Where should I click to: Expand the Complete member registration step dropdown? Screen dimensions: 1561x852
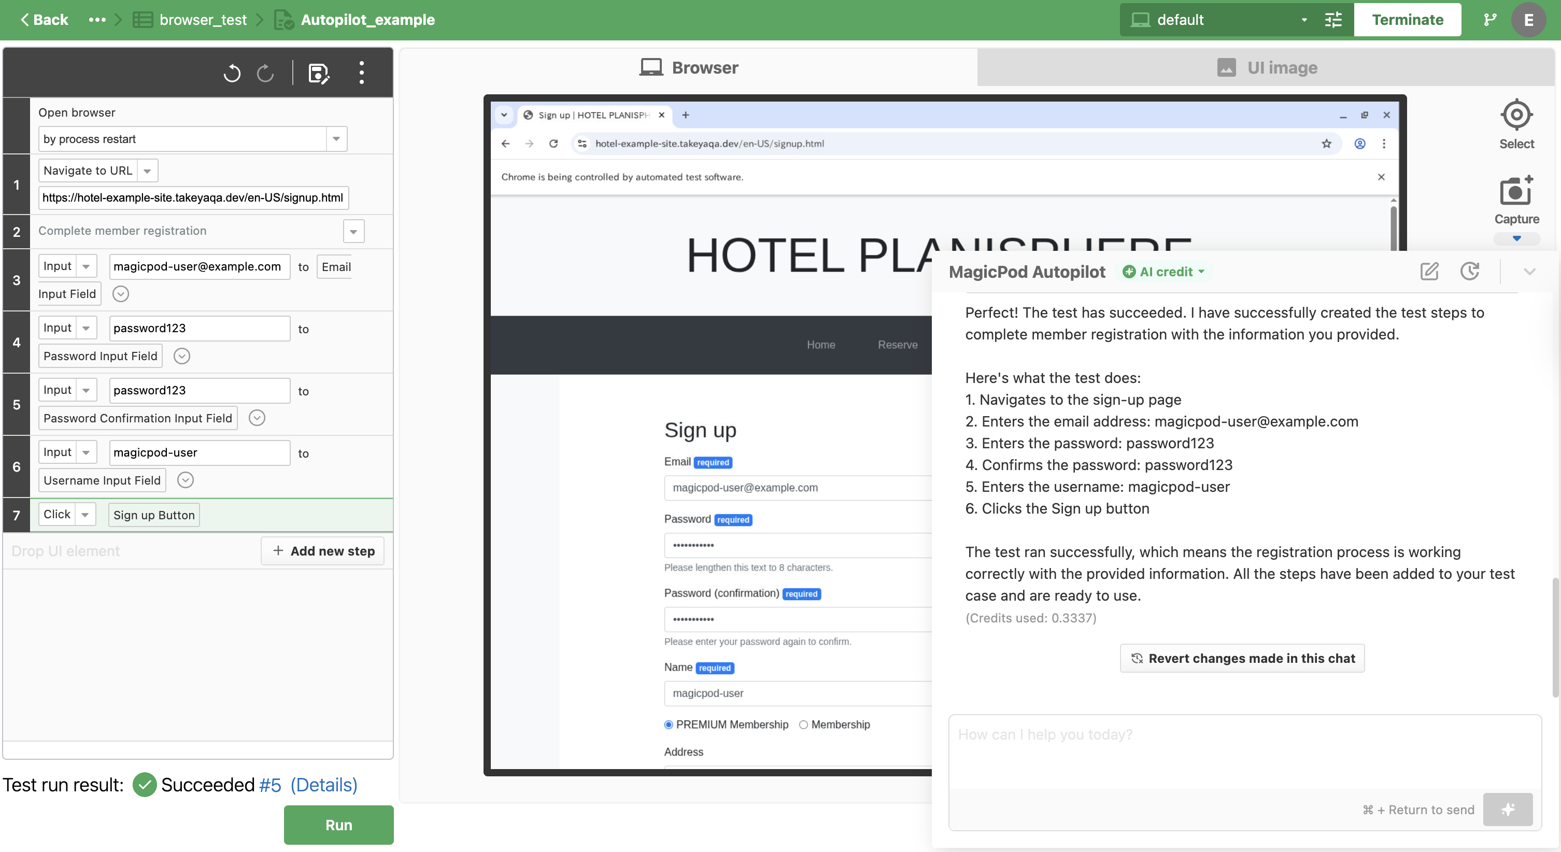[x=353, y=232]
